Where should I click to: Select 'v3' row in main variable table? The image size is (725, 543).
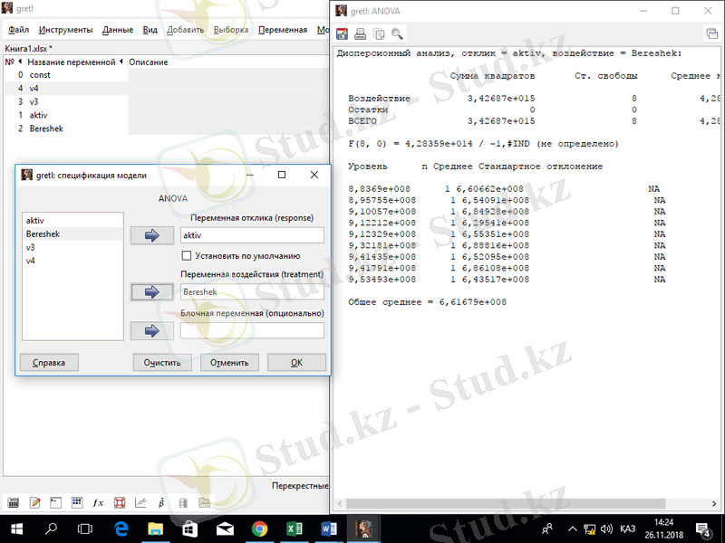(x=166, y=101)
